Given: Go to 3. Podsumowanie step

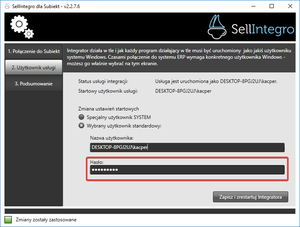Looking at the screenshot, I should [34, 84].
